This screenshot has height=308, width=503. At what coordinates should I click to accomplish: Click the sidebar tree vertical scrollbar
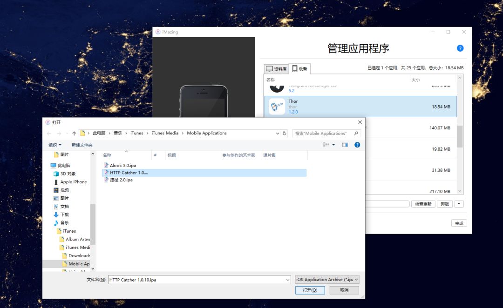click(93, 224)
